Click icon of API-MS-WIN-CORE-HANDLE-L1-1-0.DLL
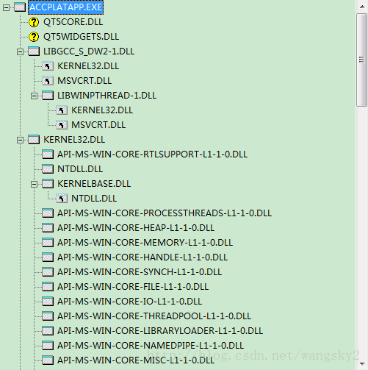This screenshot has width=368, height=370. [x=48, y=257]
